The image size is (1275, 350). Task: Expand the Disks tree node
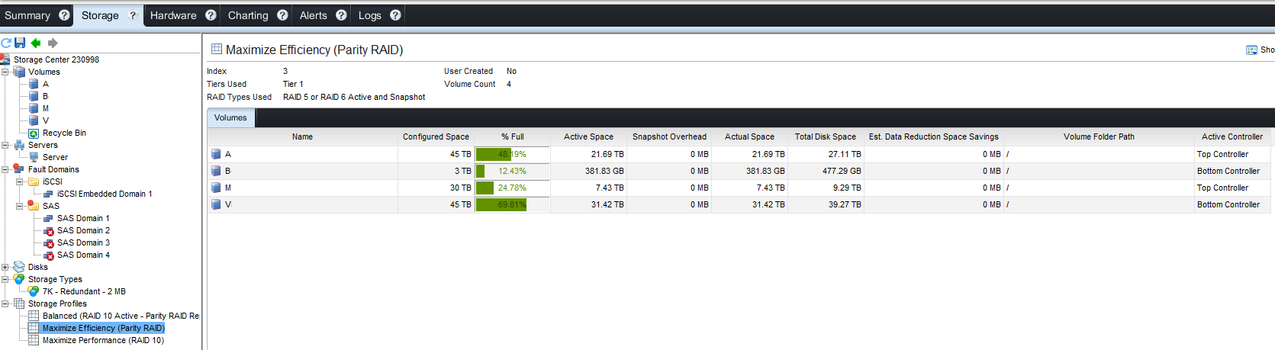[x=5, y=267]
